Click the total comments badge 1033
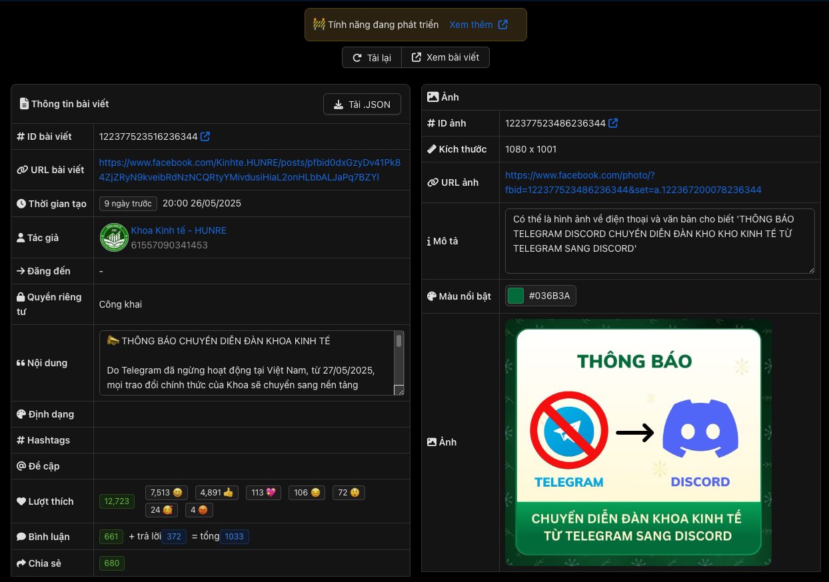829x582 pixels. click(x=234, y=537)
